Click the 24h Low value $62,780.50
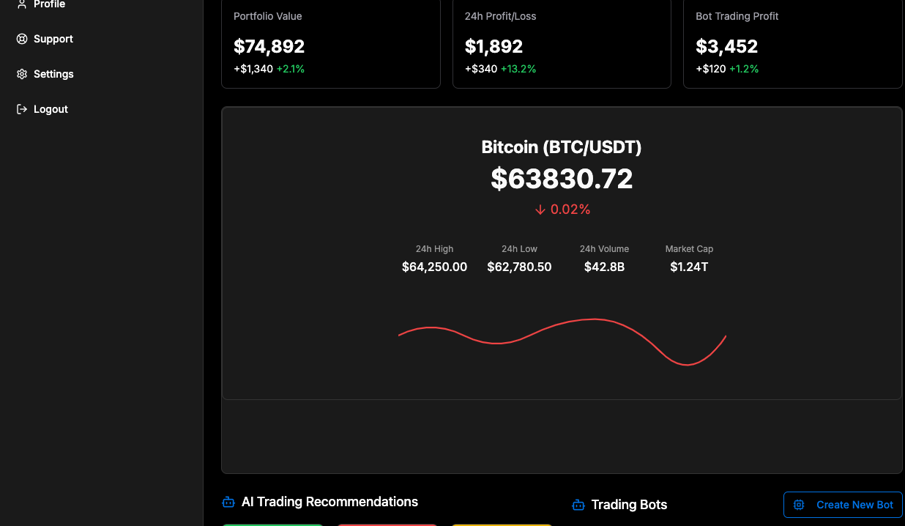The height and width of the screenshot is (526, 905). point(519,267)
